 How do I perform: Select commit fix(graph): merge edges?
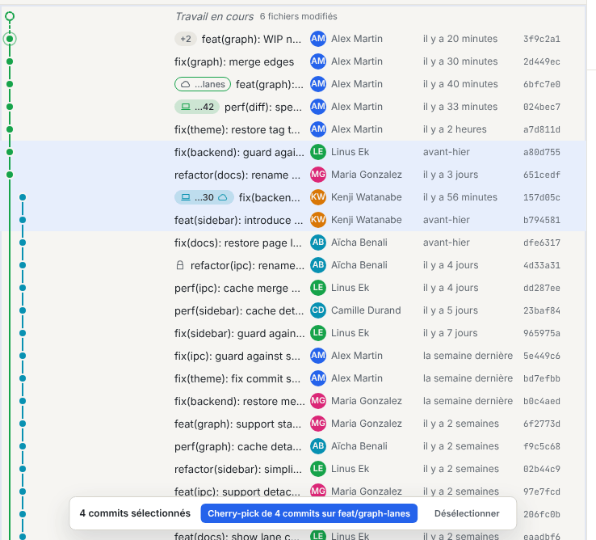234,61
